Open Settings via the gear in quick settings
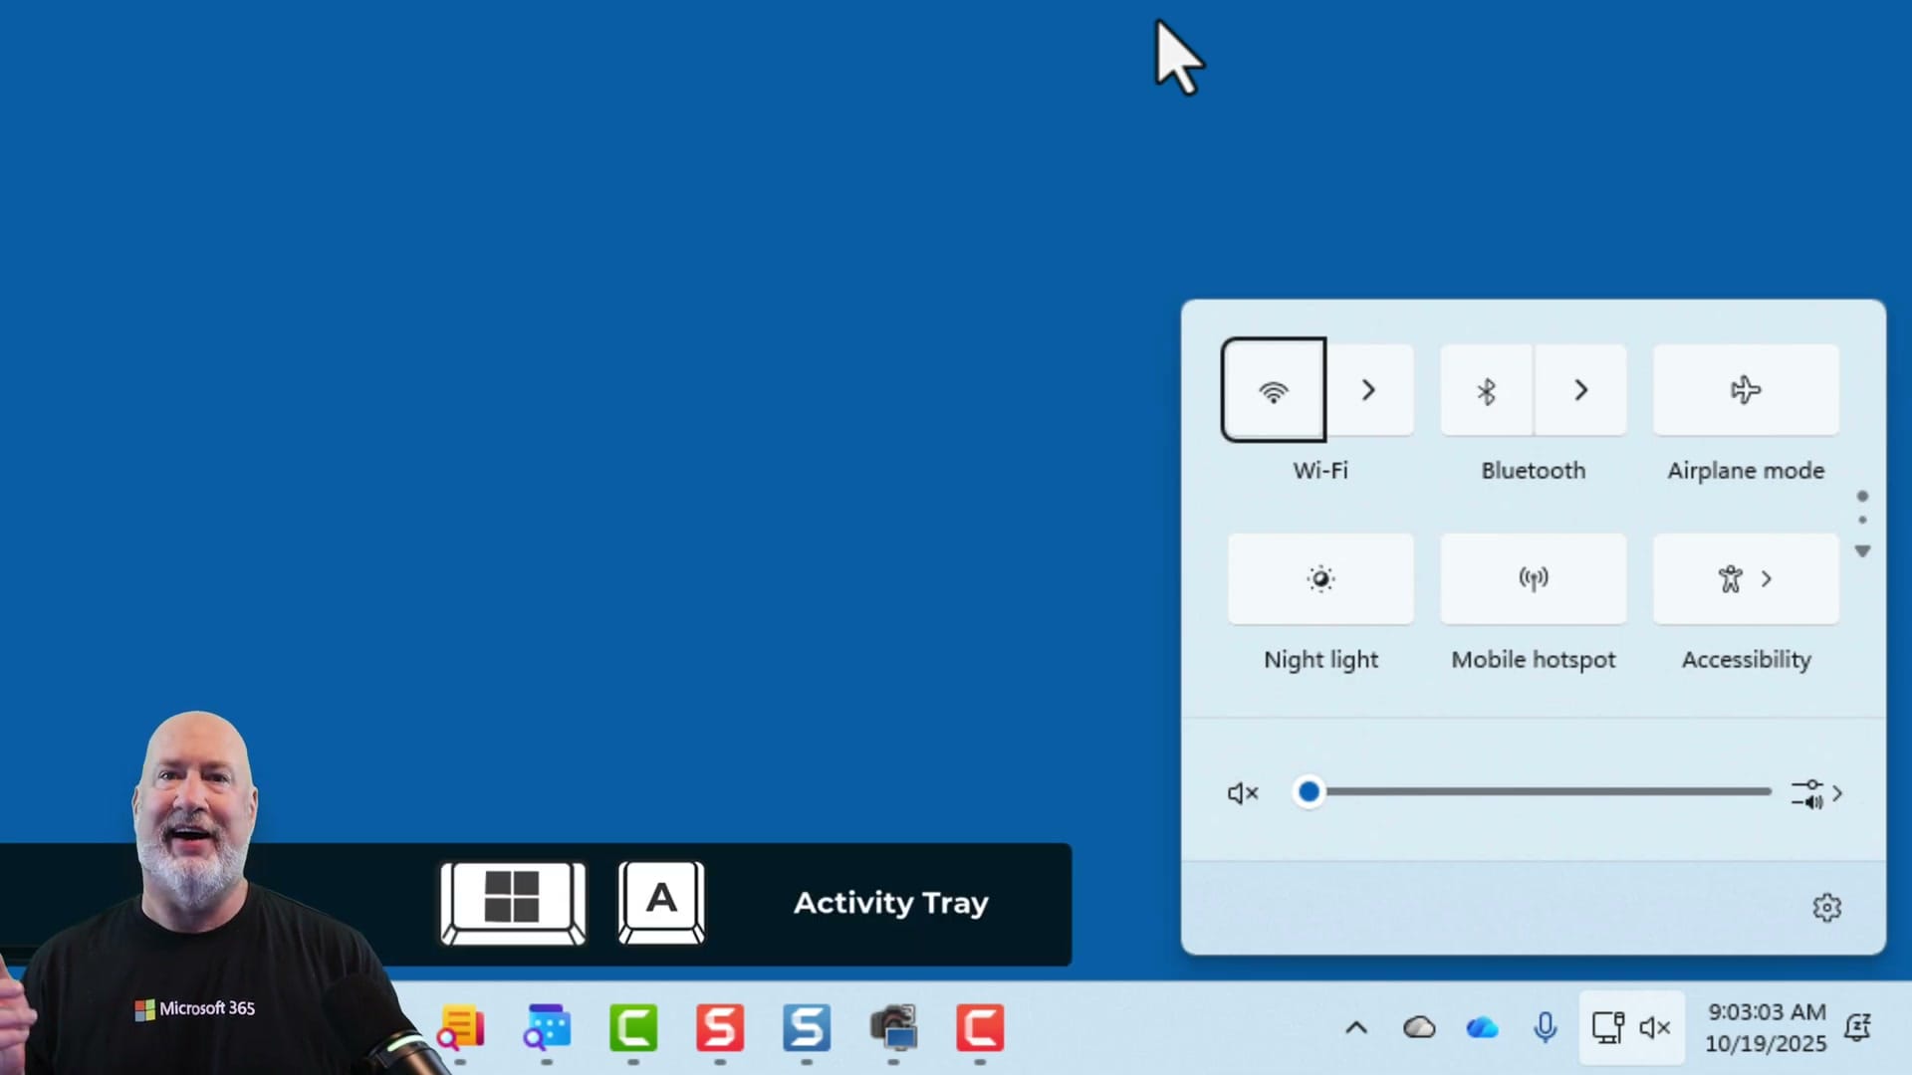The height and width of the screenshot is (1075, 1912). tap(1826, 907)
